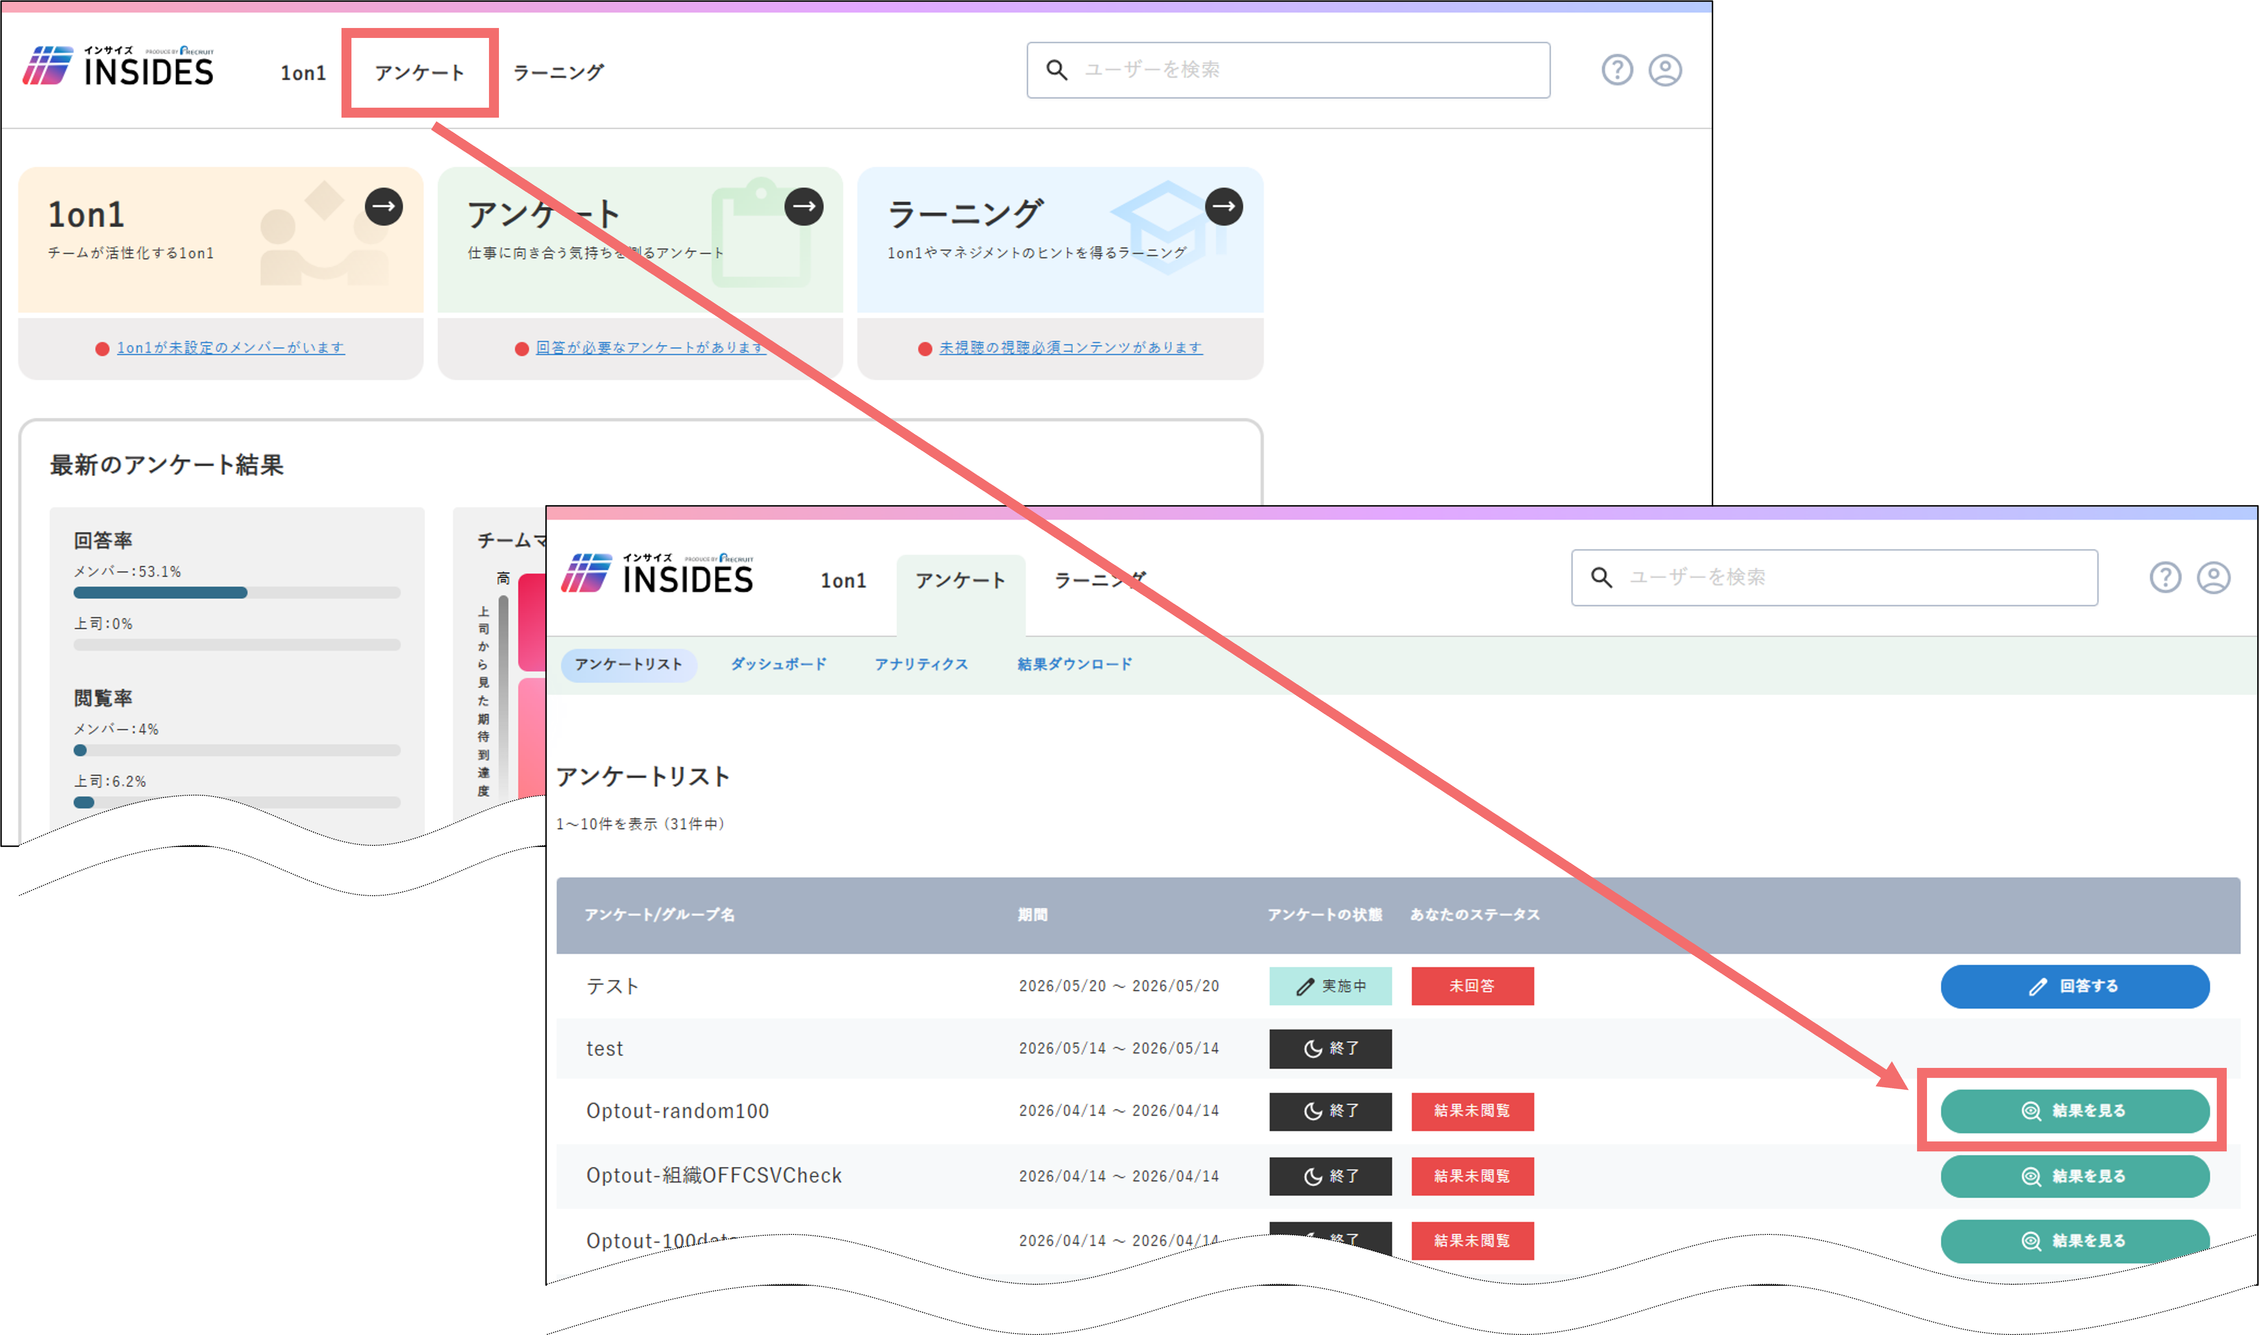Click the INSIDES logo in the front window
The width and height of the screenshot is (2259, 1335).
[657, 574]
